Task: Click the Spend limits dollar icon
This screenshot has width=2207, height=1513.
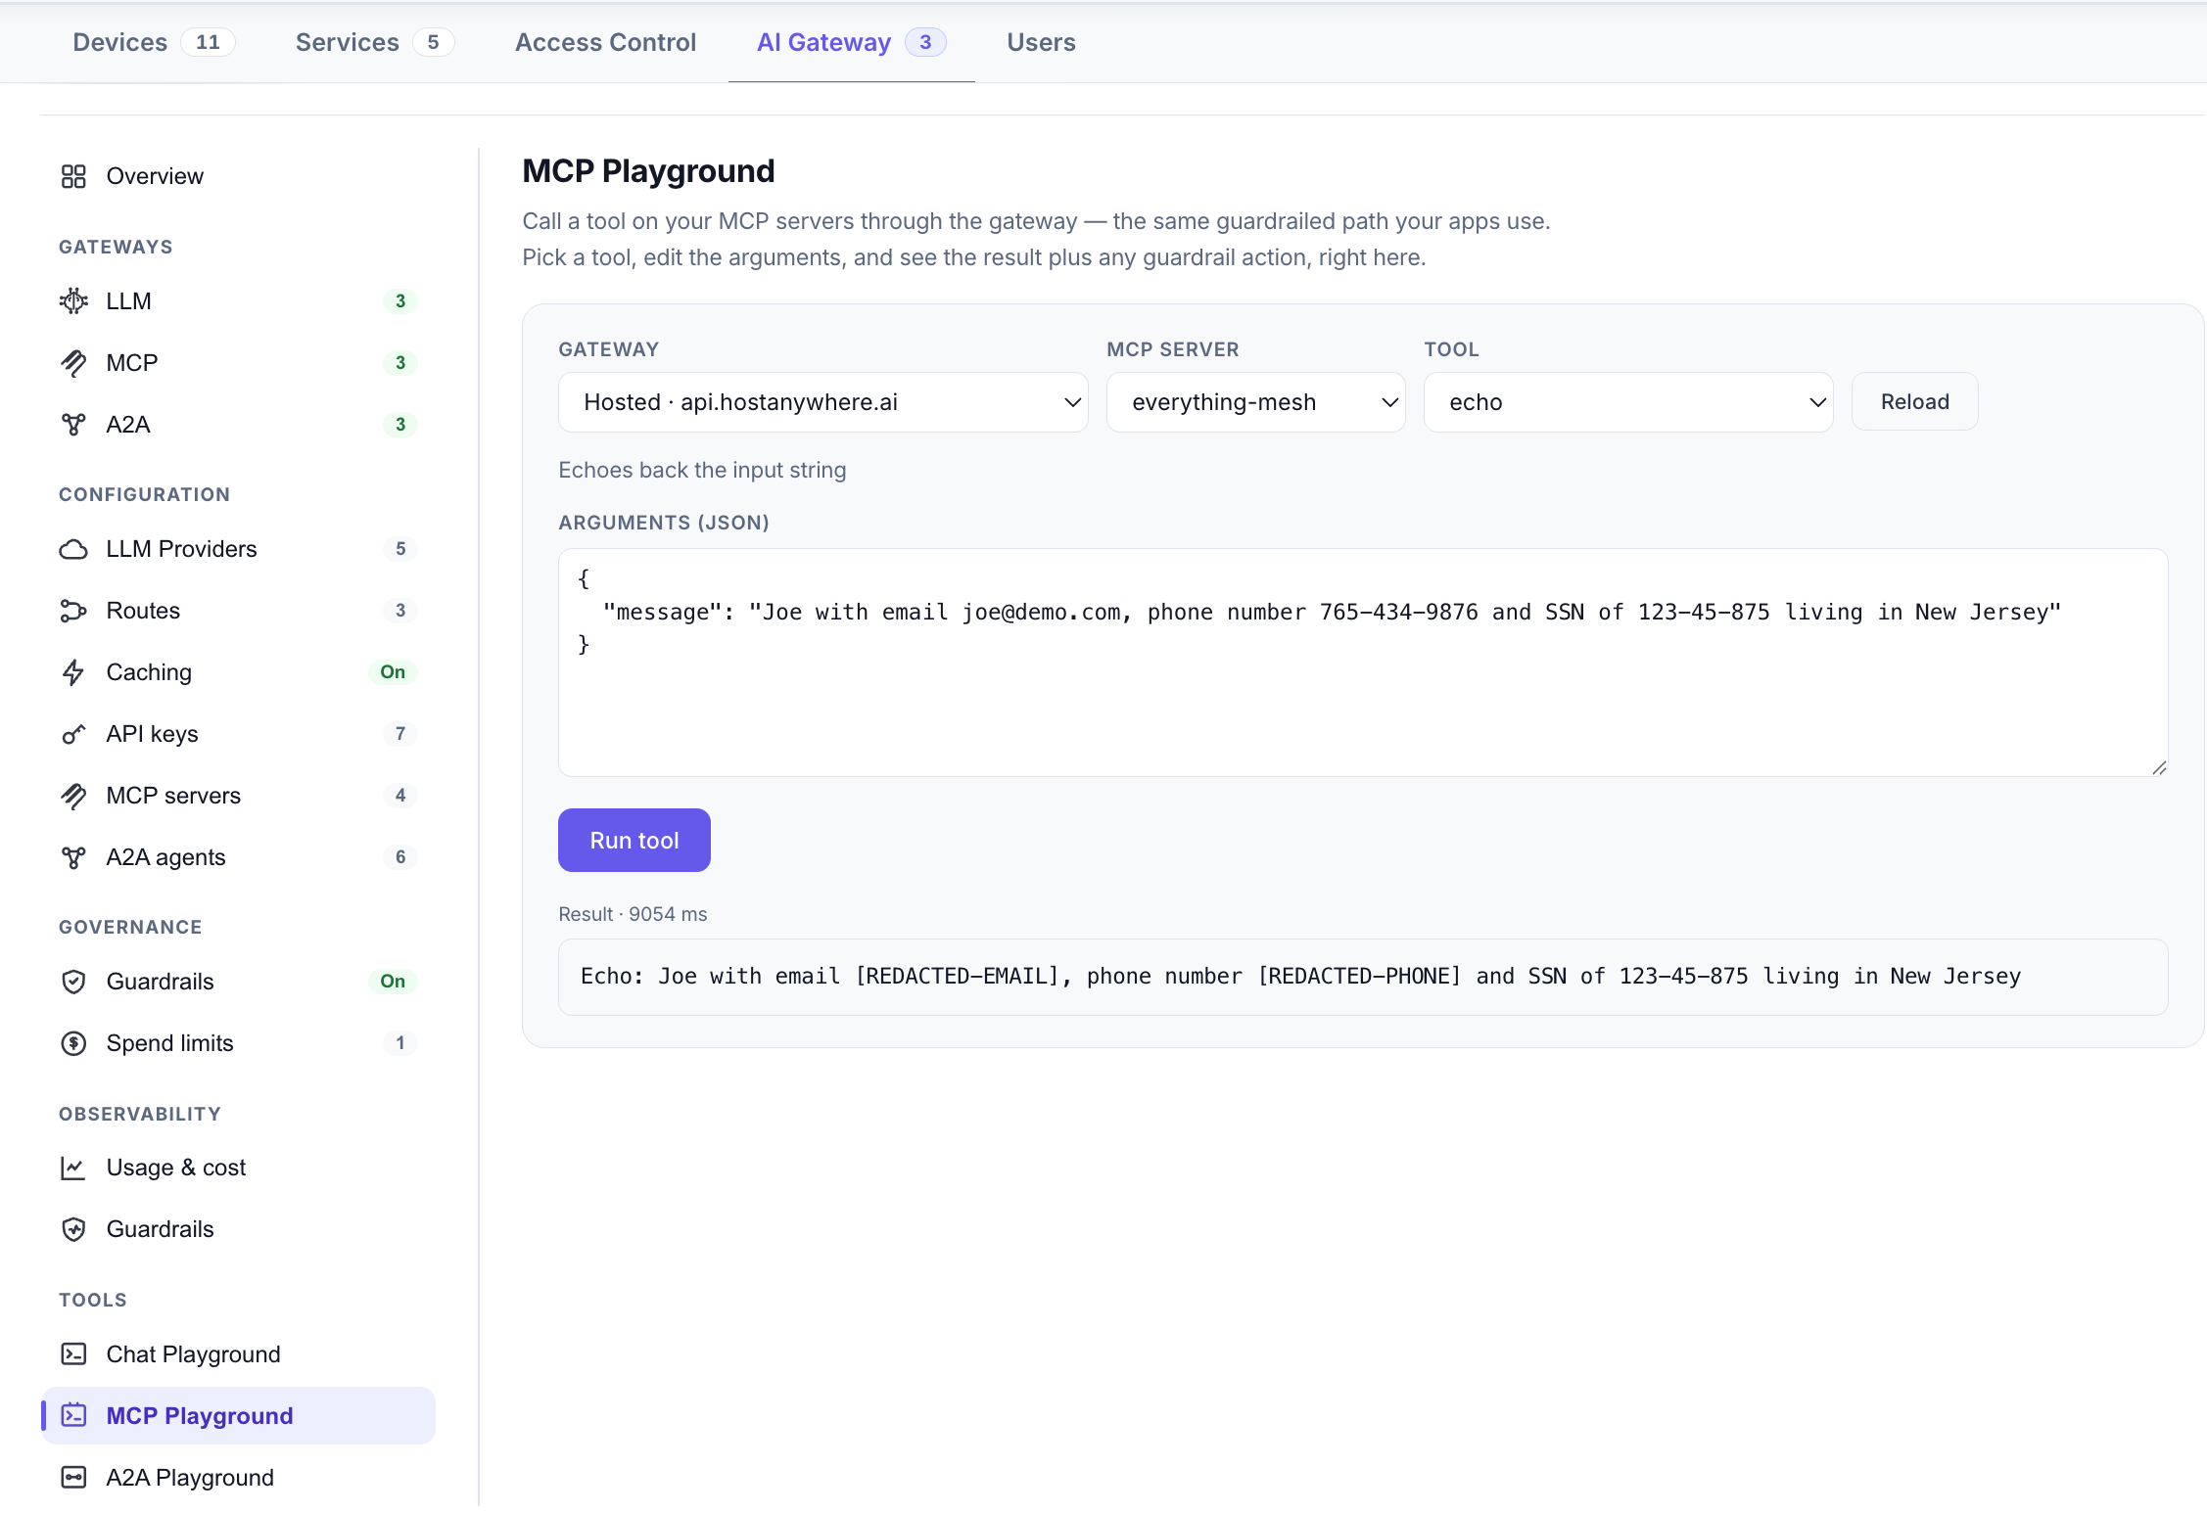Action: pyautogui.click(x=73, y=1043)
